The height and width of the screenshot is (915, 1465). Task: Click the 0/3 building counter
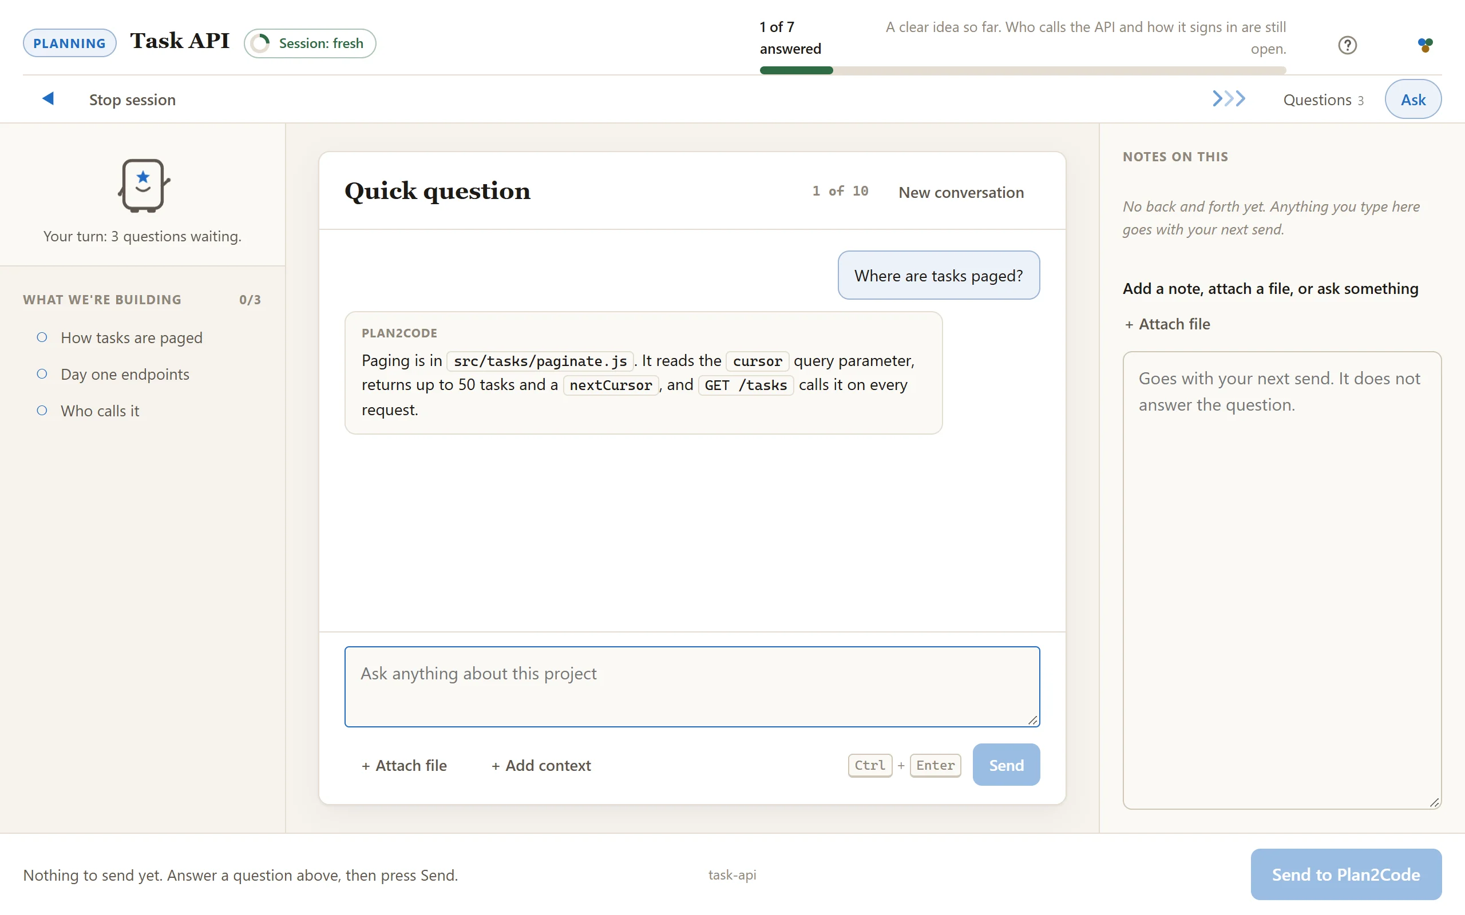pos(250,300)
